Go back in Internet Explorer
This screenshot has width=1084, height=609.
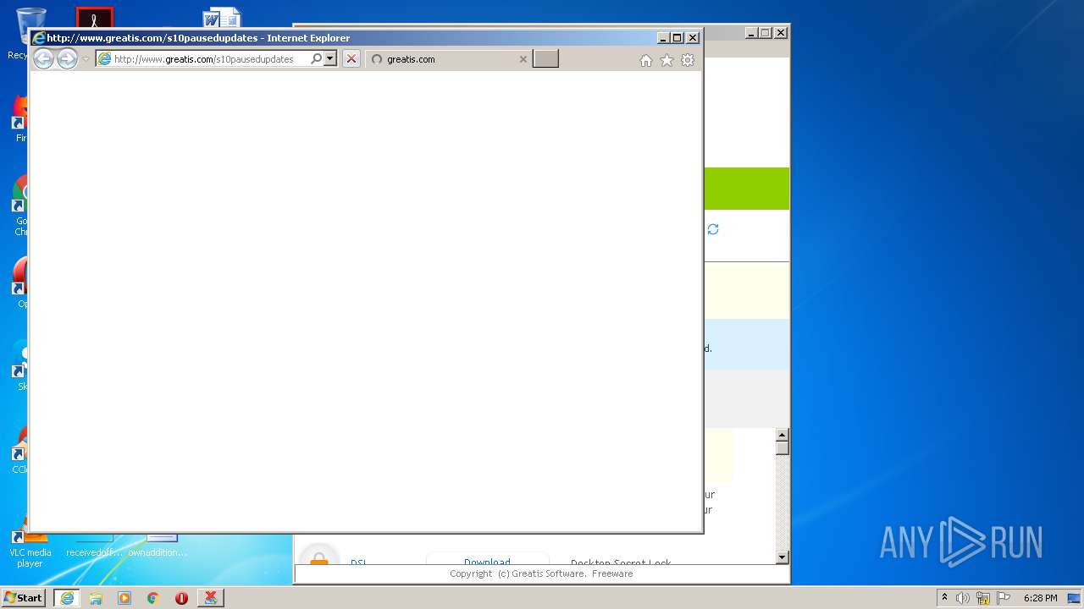(43, 58)
